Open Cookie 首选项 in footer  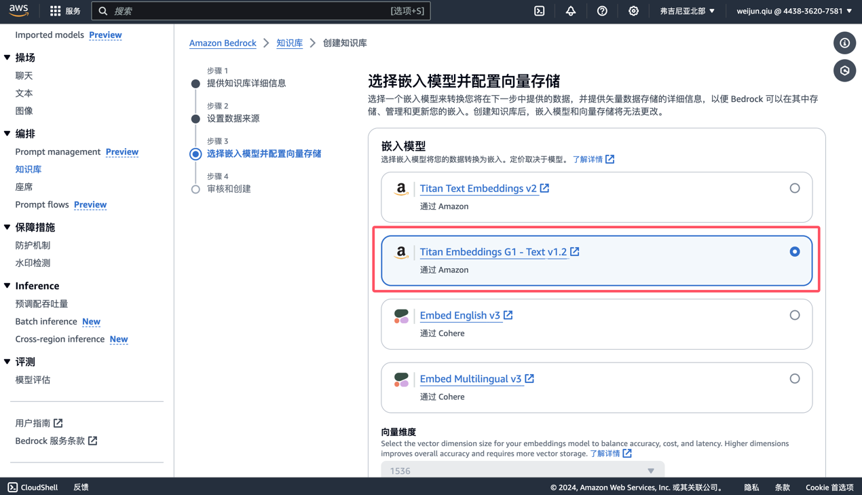click(x=829, y=487)
